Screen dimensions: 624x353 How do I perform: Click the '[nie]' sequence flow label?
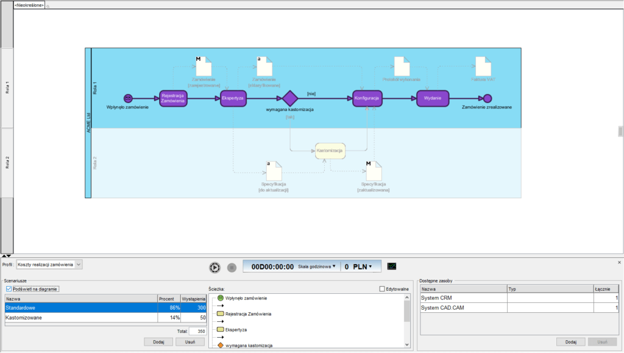click(311, 94)
